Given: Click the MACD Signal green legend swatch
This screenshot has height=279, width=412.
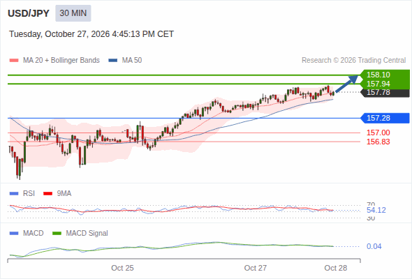Looking at the screenshot, I should click(57, 234).
